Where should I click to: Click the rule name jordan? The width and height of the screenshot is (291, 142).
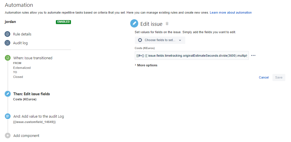[10, 22]
